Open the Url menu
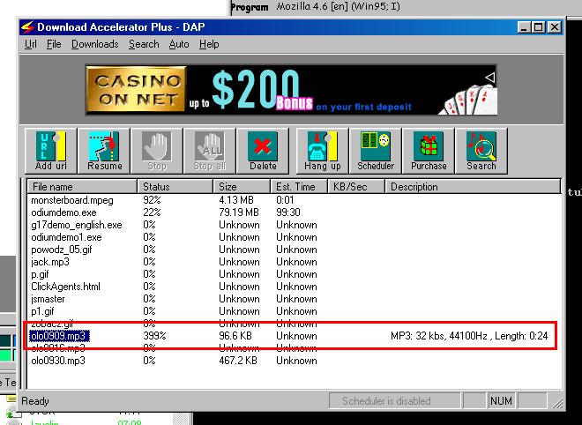 (31, 44)
